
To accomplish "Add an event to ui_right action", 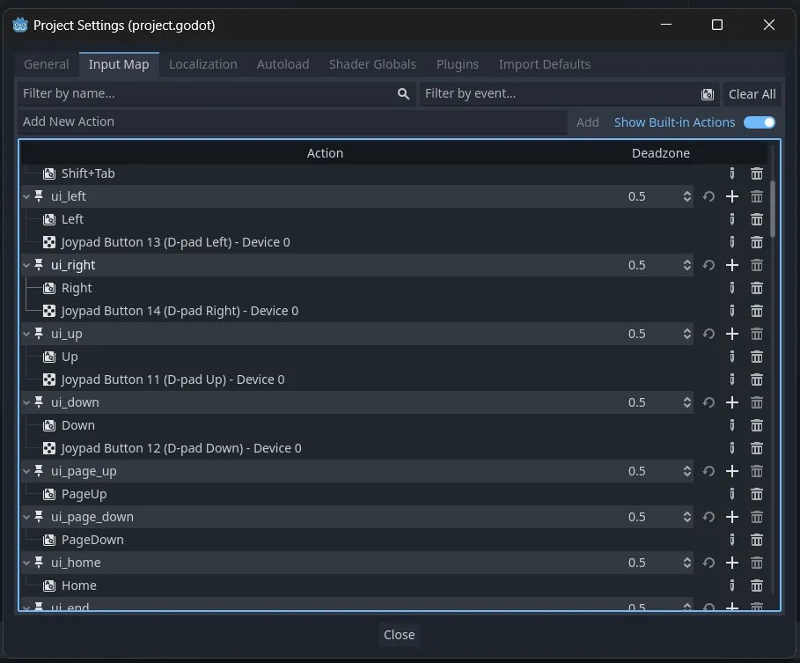I will [x=732, y=265].
